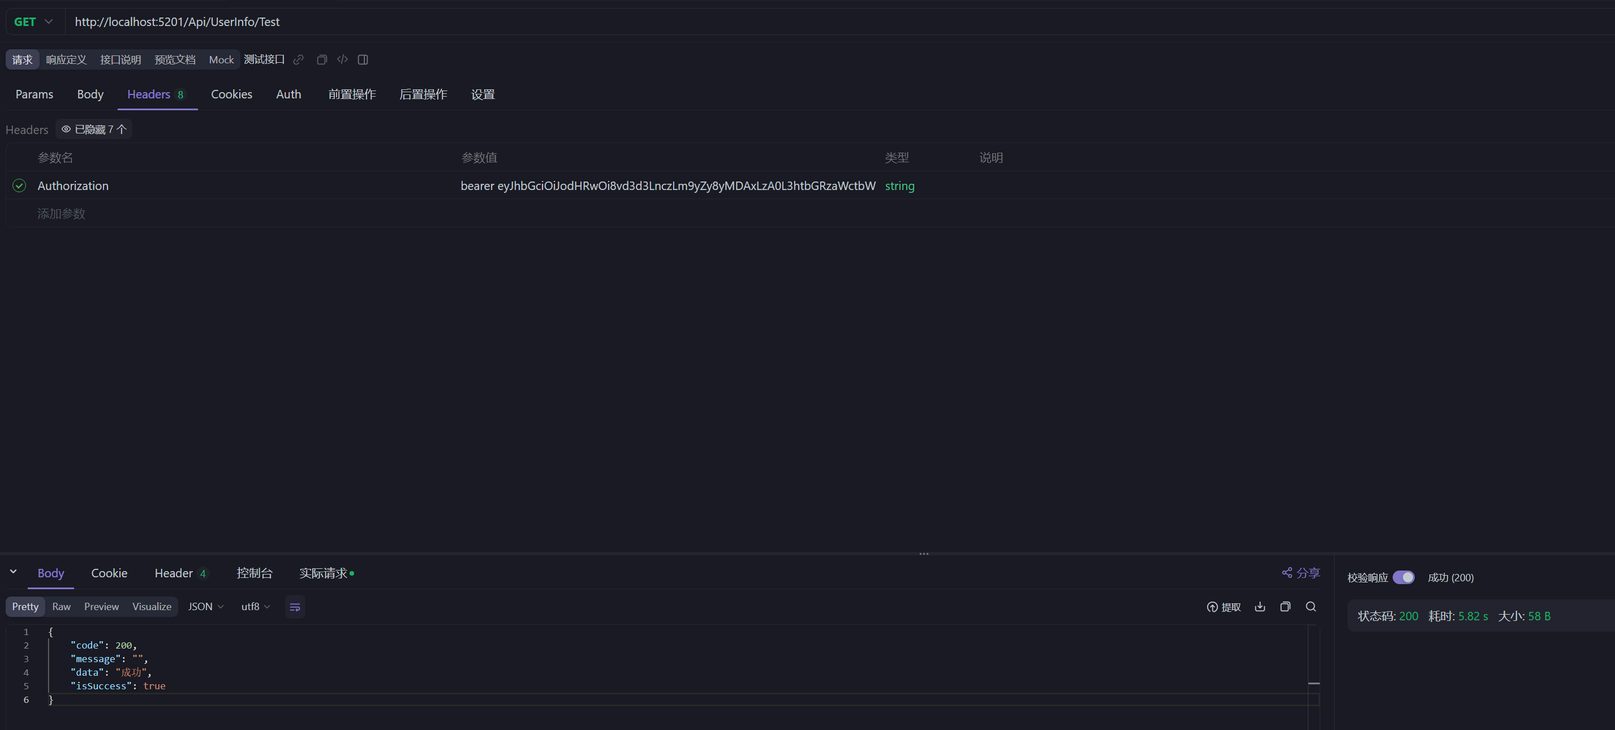Click the 说明 column header
The height and width of the screenshot is (730, 1615).
coord(990,157)
